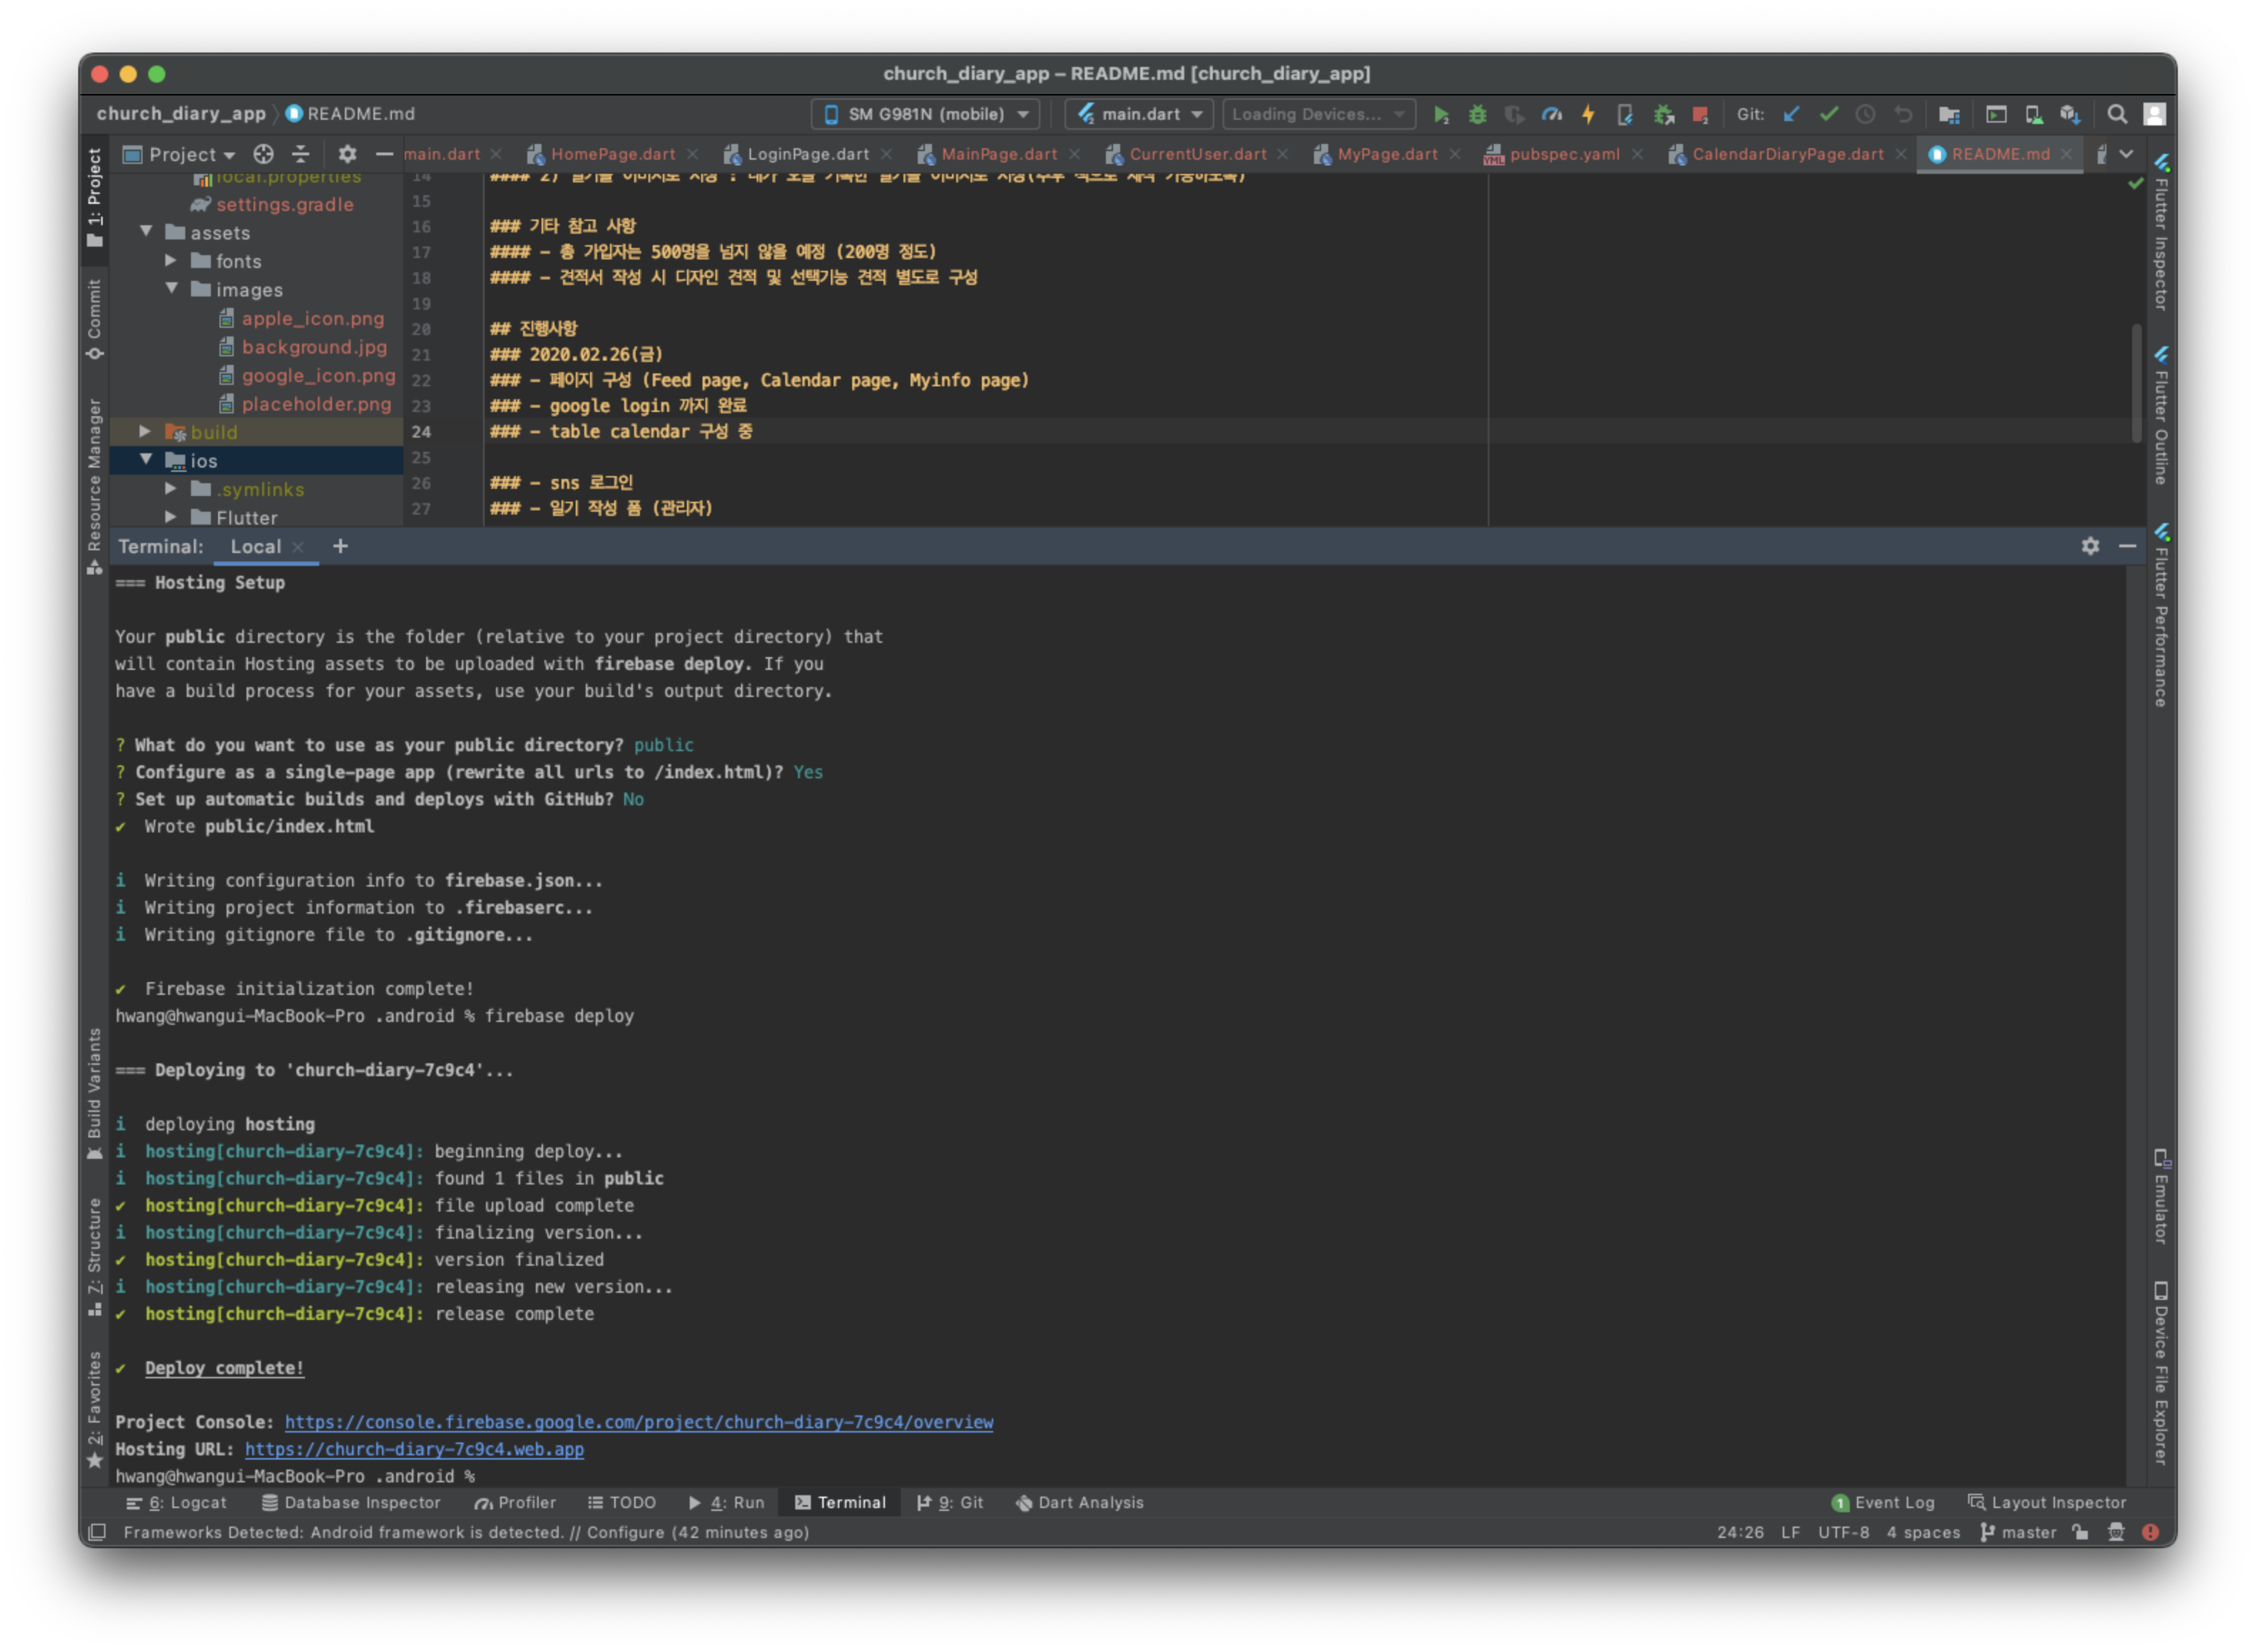The image size is (2256, 1652).
Task: Click the editor vertical scrollbar
Action: tap(2136, 383)
